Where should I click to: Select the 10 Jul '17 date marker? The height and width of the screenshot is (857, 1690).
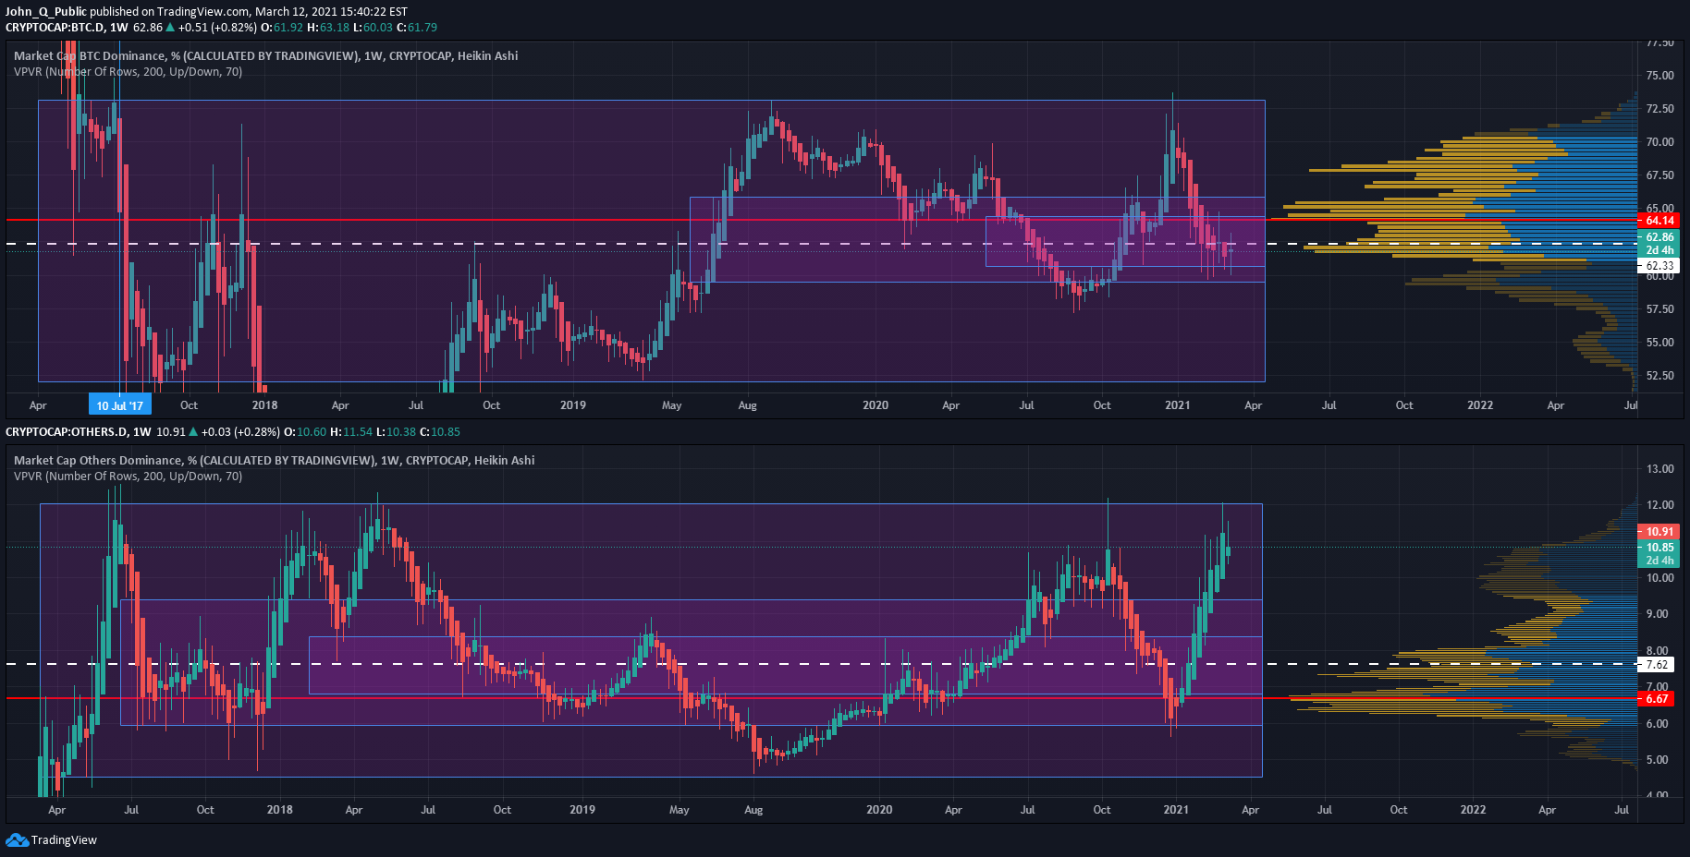pos(120,404)
